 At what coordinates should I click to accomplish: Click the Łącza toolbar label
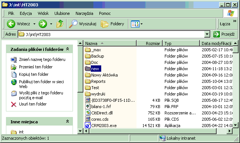pyautogui.click(x=225, y=24)
